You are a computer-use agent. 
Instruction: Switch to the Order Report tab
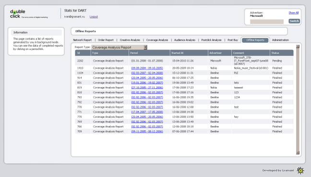click(x=106, y=40)
